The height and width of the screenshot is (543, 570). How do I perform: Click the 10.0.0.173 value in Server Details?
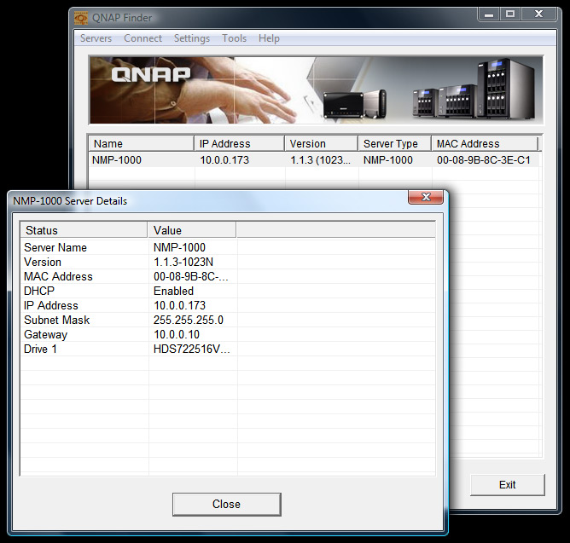click(179, 305)
